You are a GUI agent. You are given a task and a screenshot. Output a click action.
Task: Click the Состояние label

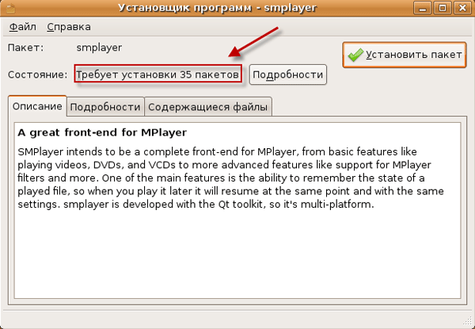coord(39,75)
